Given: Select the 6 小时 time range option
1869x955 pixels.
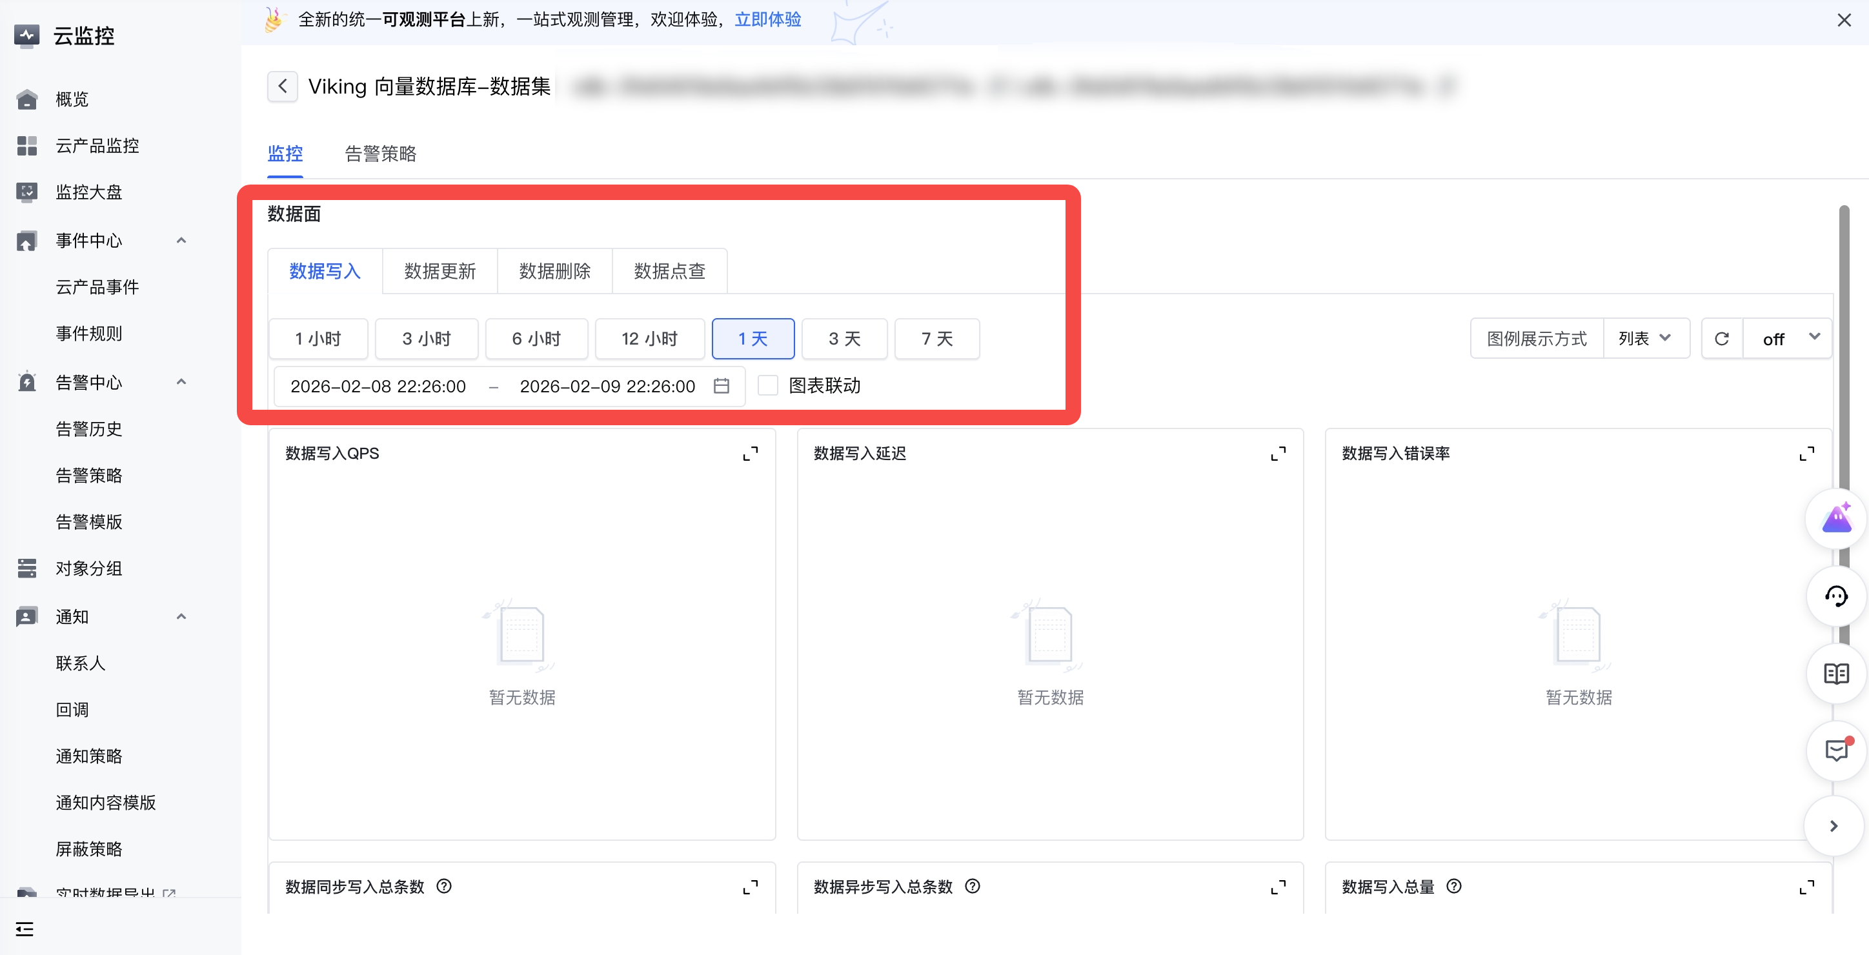Looking at the screenshot, I should pos(536,339).
